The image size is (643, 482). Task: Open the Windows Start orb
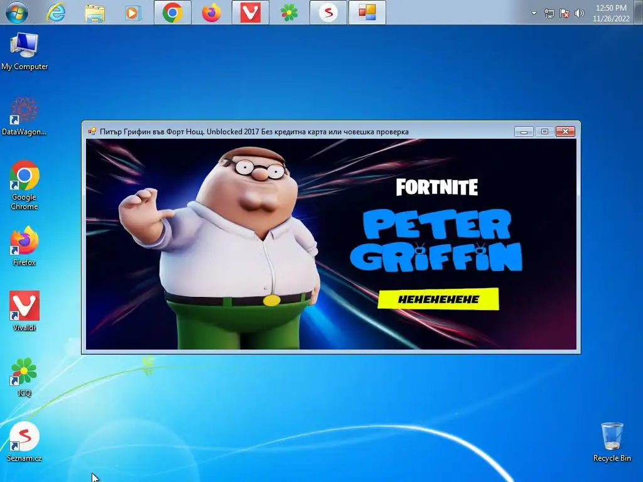[x=17, y=13]
